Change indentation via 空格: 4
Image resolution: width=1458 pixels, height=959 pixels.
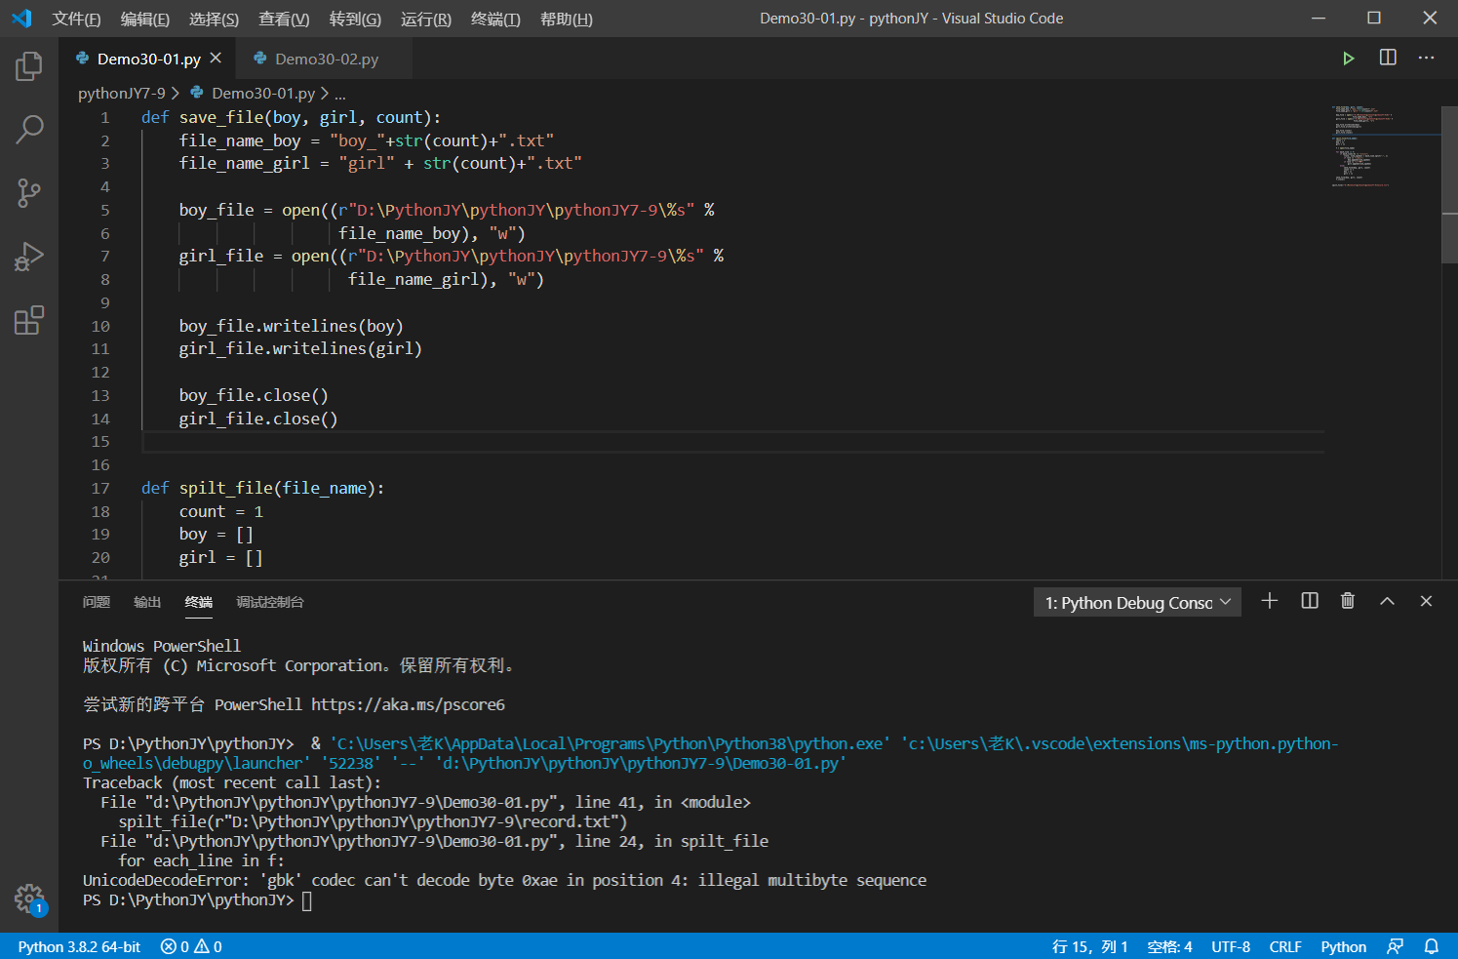pos(1169,946)
